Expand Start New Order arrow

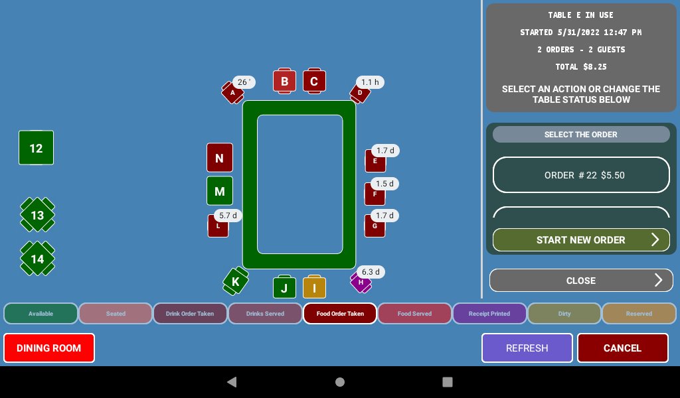point(655,240)
